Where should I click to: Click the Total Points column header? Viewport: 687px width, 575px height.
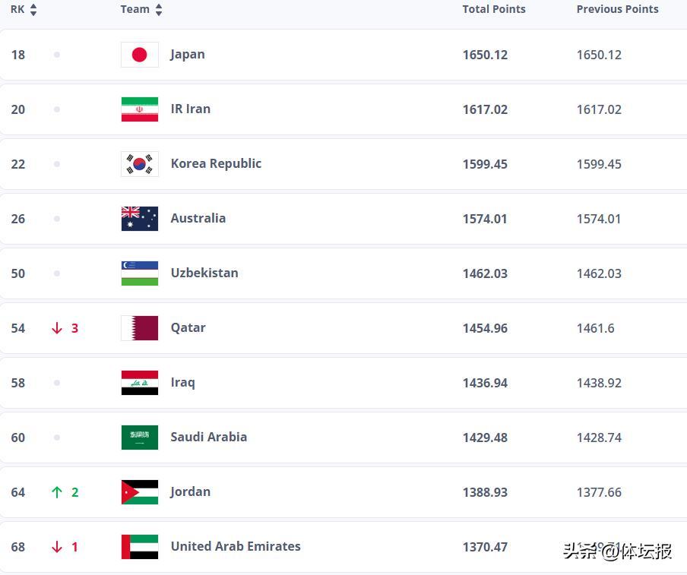(x=494, y=10)
